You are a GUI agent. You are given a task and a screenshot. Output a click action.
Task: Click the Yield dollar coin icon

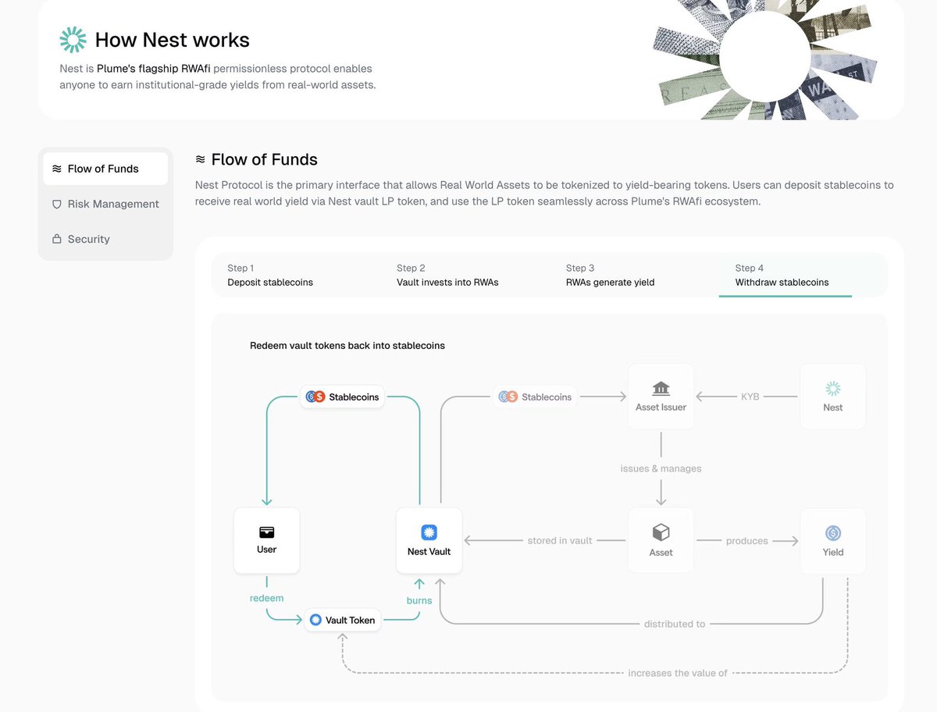click(x=833, y=533)
